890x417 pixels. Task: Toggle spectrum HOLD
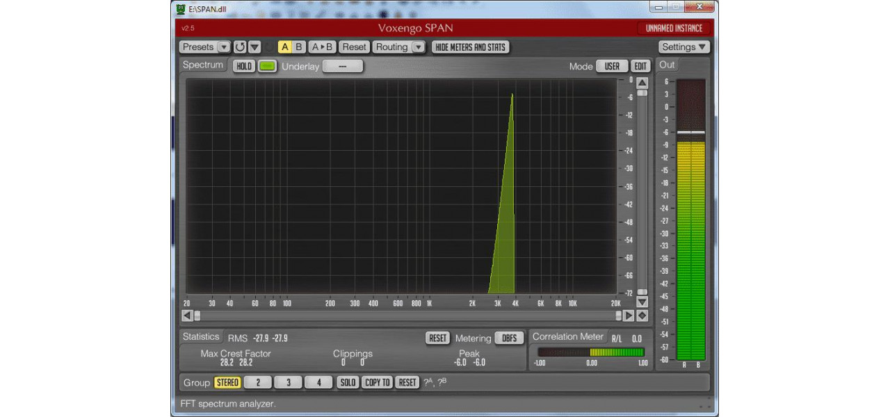click(x=244, y=66)
